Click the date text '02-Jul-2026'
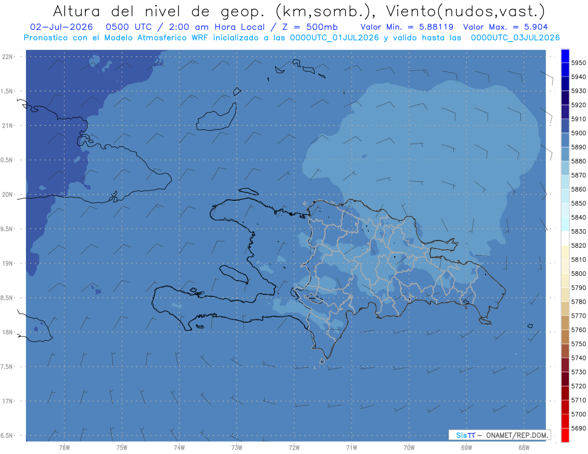588x454 pixels. coord(61,27)
